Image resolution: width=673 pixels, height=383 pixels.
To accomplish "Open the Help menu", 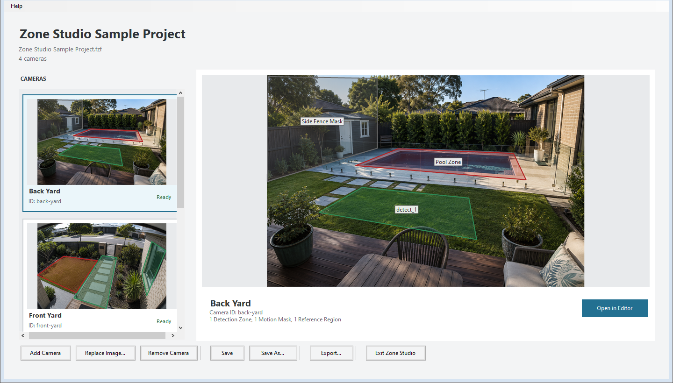I will click(16, 6).
